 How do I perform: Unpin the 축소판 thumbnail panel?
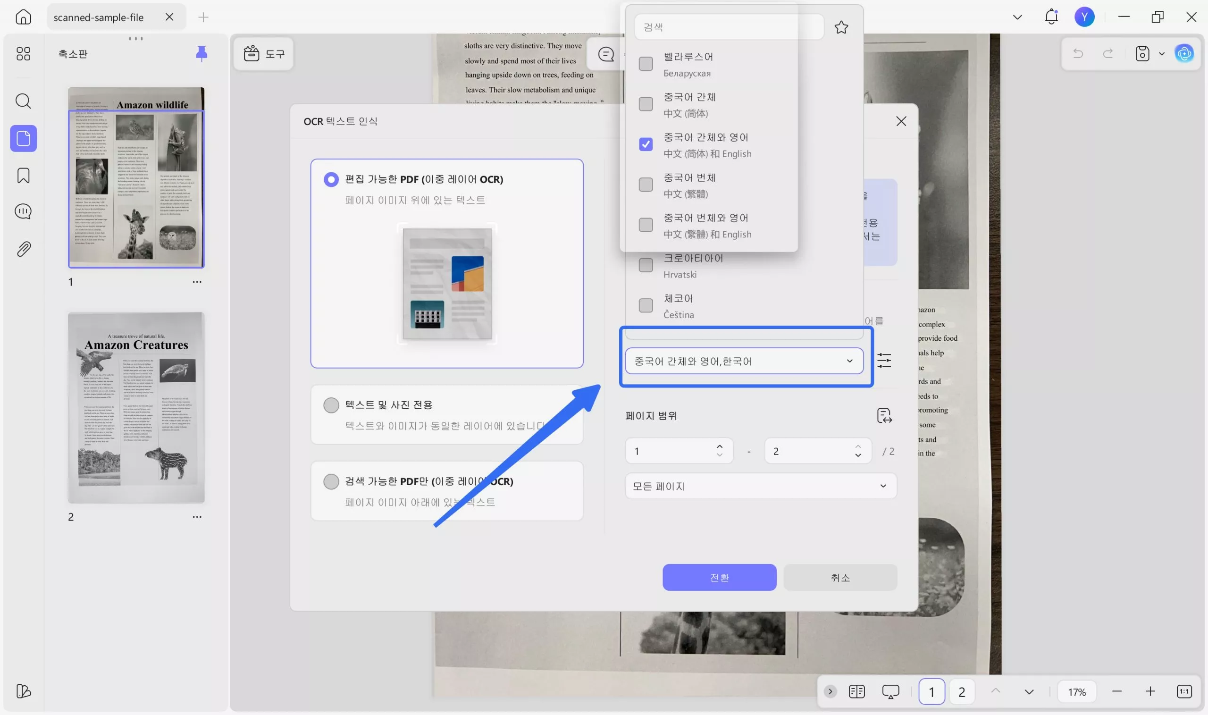[x=202, y=53]
